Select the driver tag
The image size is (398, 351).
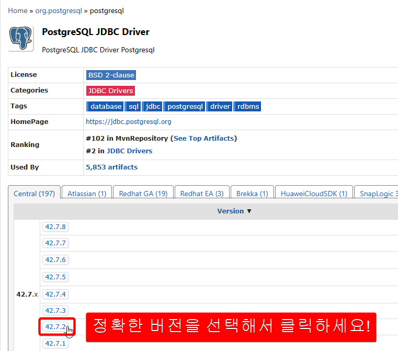coord(219,106)
